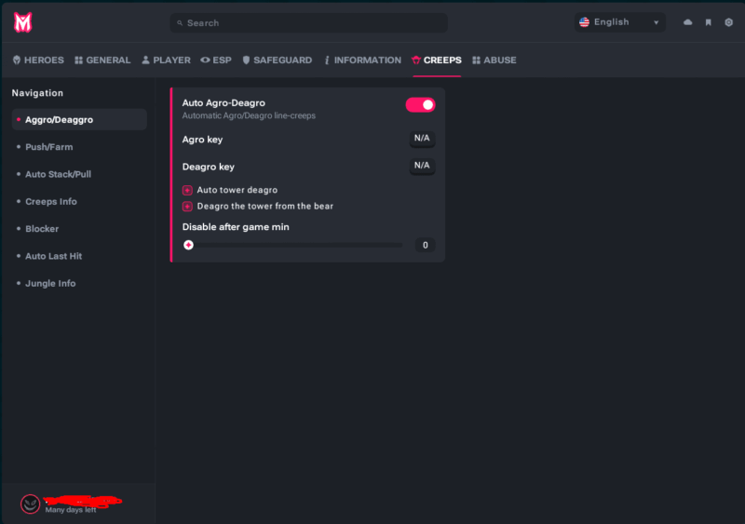This screenshot has width=745, height=524.
Task: Expand language list via dropdown arrow
Action: 657,23
